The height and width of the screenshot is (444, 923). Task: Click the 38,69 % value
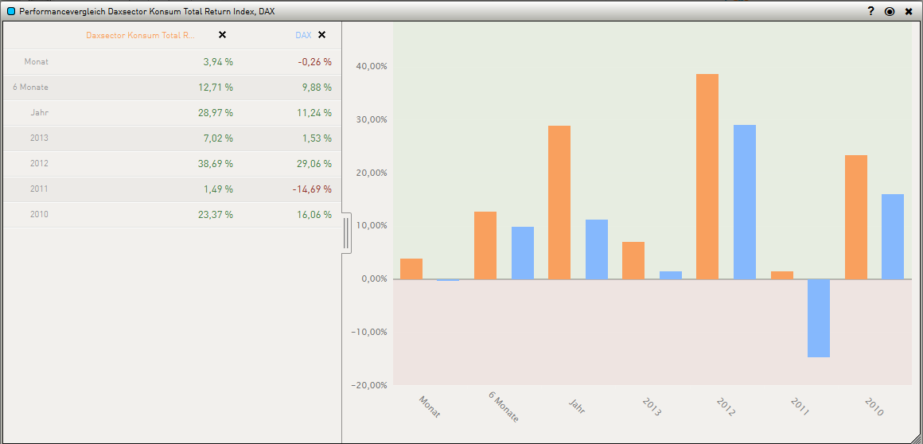click(216, 164)
